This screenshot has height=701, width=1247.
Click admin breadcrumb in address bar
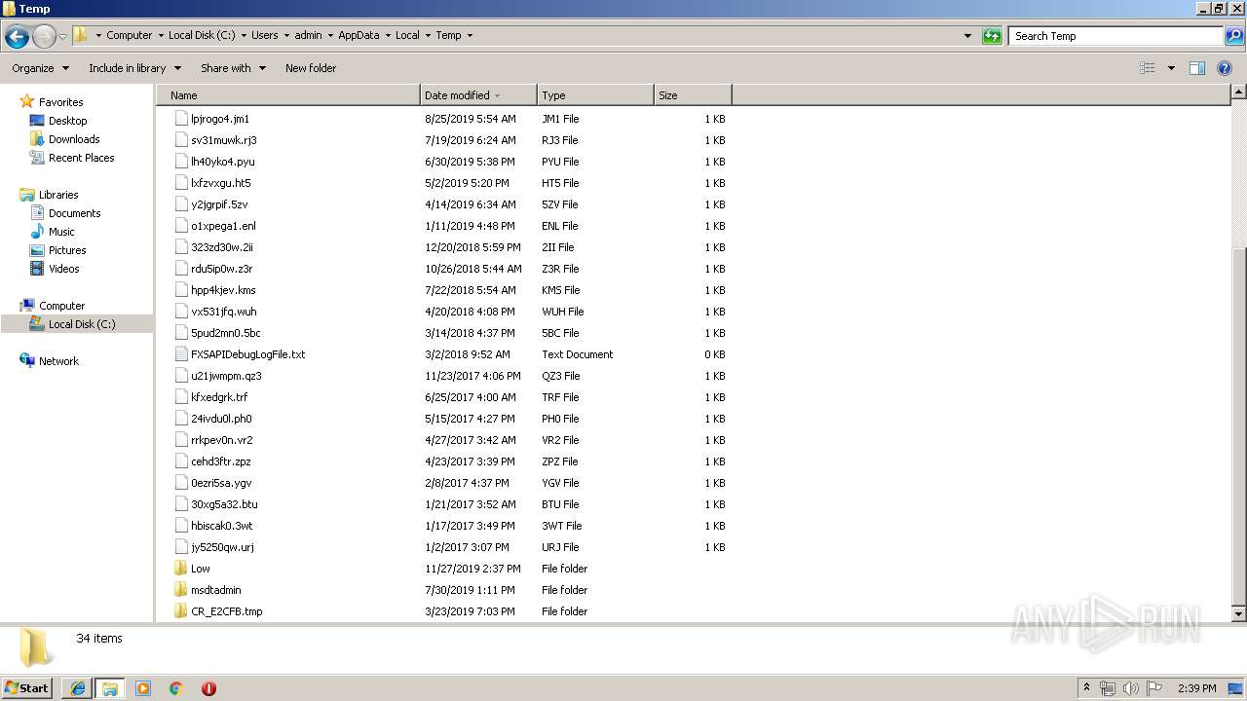(x=308, y=35)
